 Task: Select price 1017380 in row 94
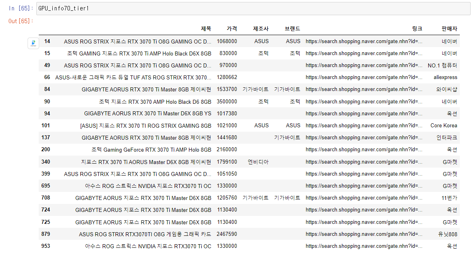[227, 114]
